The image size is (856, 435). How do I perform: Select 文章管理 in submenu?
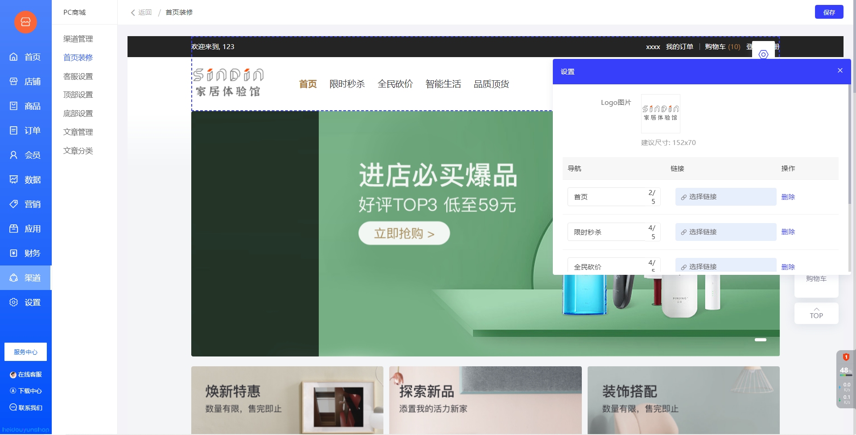78,132
